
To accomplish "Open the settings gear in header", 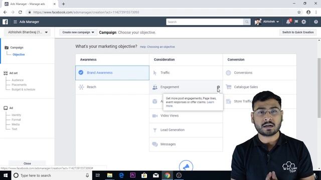I will click(x=304, y=21).
